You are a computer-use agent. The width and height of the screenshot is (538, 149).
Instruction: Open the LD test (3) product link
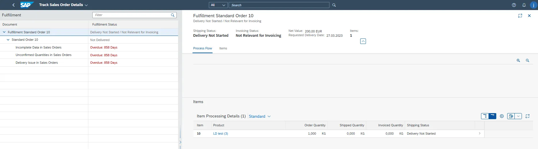click(220, 133)
